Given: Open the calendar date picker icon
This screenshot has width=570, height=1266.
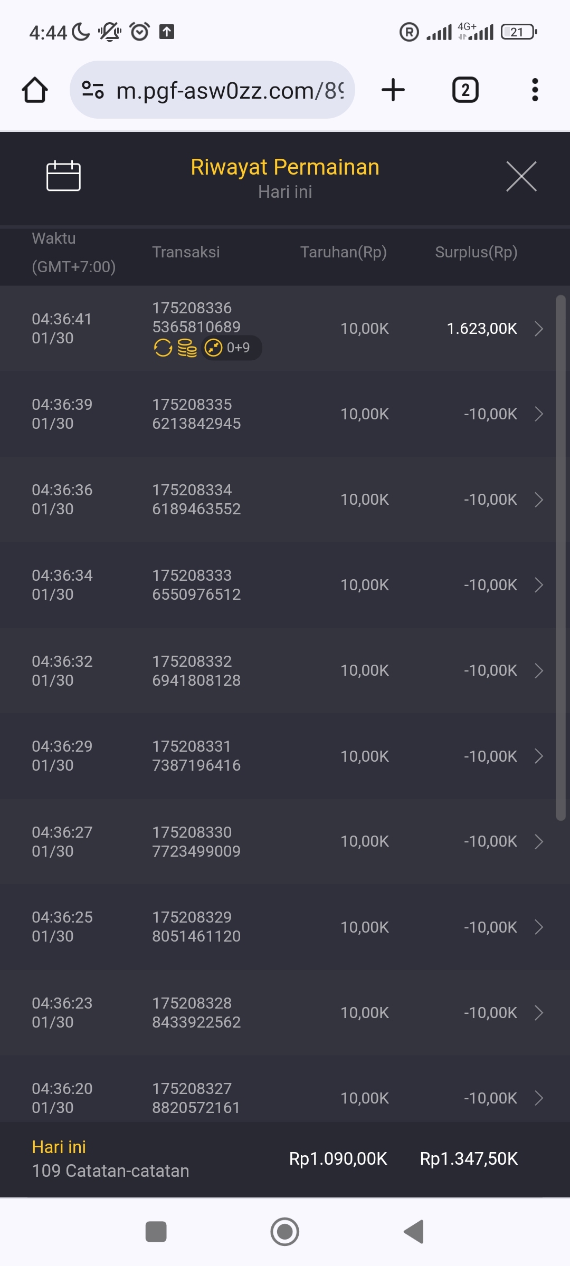Looking at the screenshot, I should pos(63,176).
